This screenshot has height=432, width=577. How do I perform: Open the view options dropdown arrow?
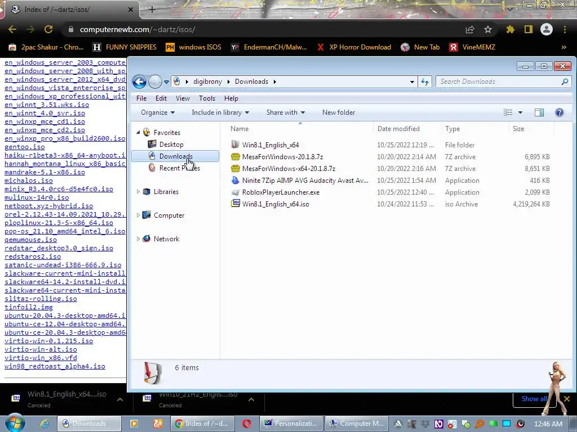coord(520,112)
